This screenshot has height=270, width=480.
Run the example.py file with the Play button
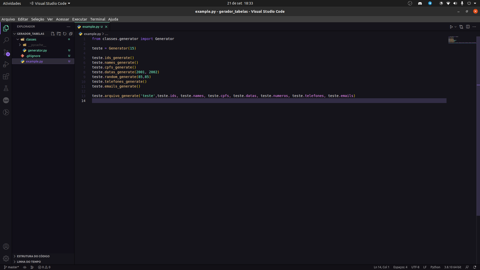451,27
